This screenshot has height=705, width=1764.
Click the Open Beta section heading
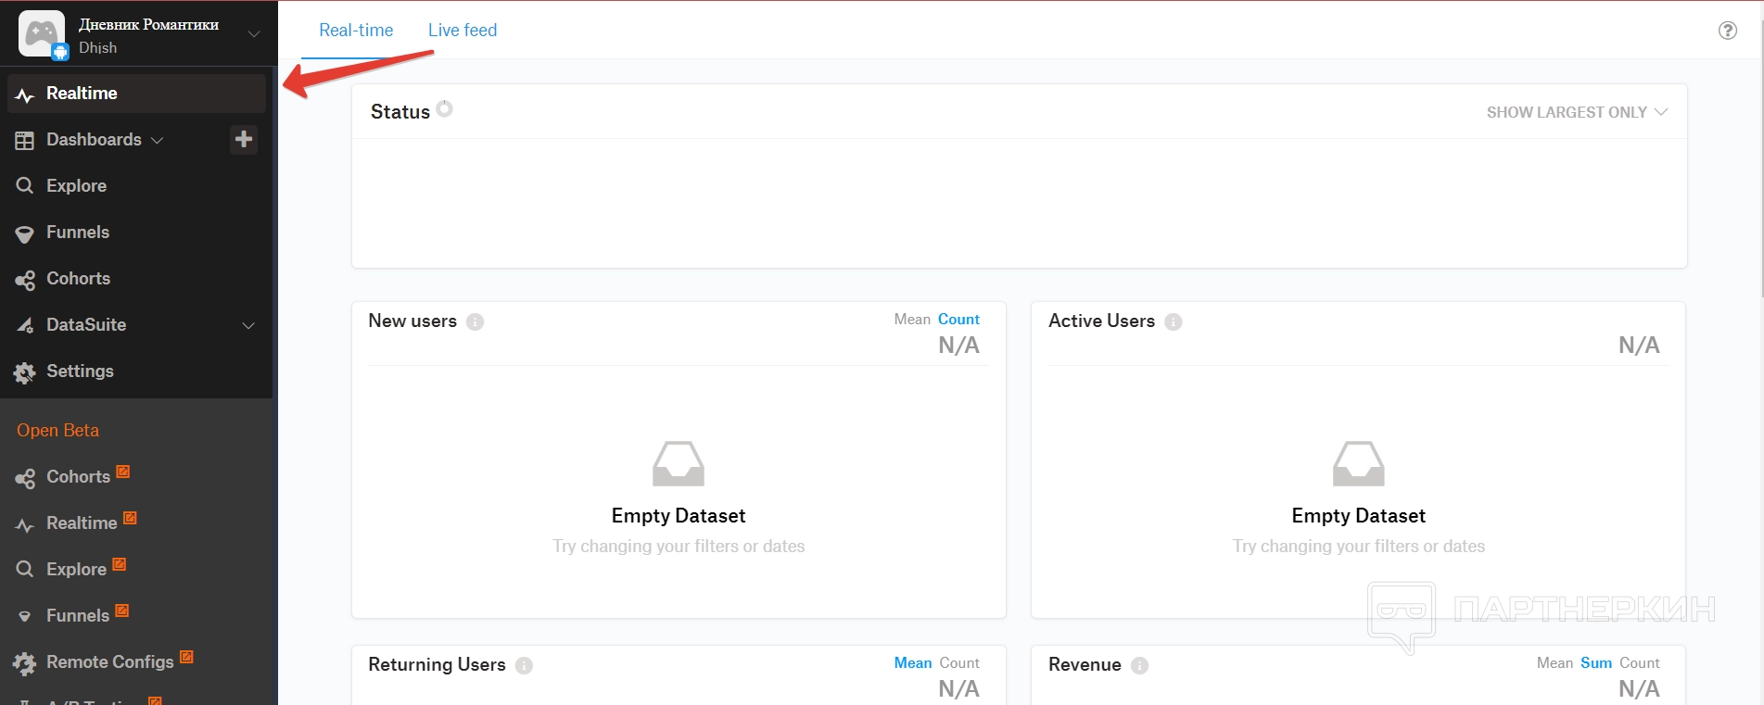coord(57,431)
